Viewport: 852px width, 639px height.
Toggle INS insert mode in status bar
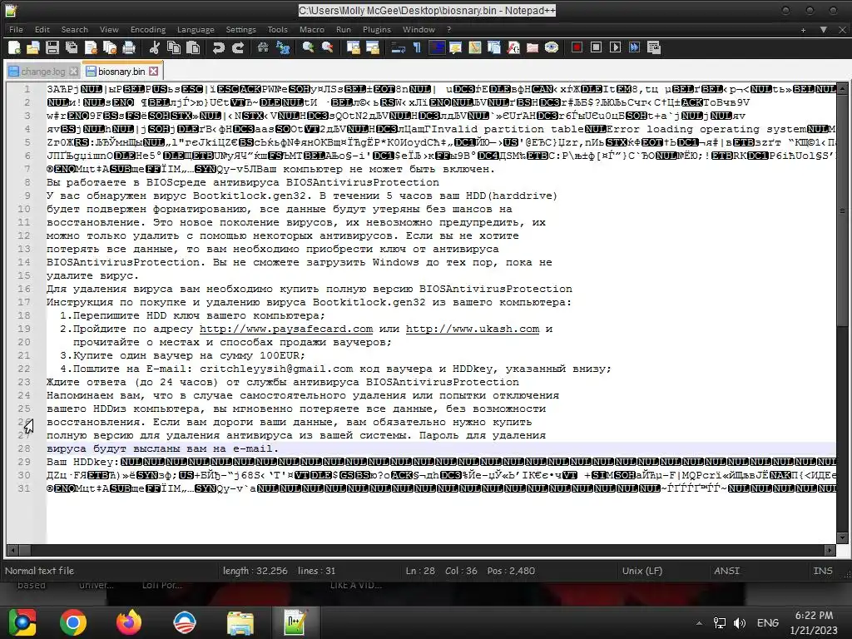click(x=823, y=571)
